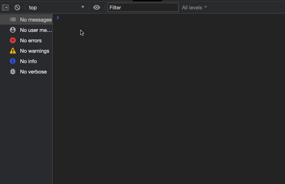Select the No verbose filter
Screen dimensions: 285x184
coord(26,72)
